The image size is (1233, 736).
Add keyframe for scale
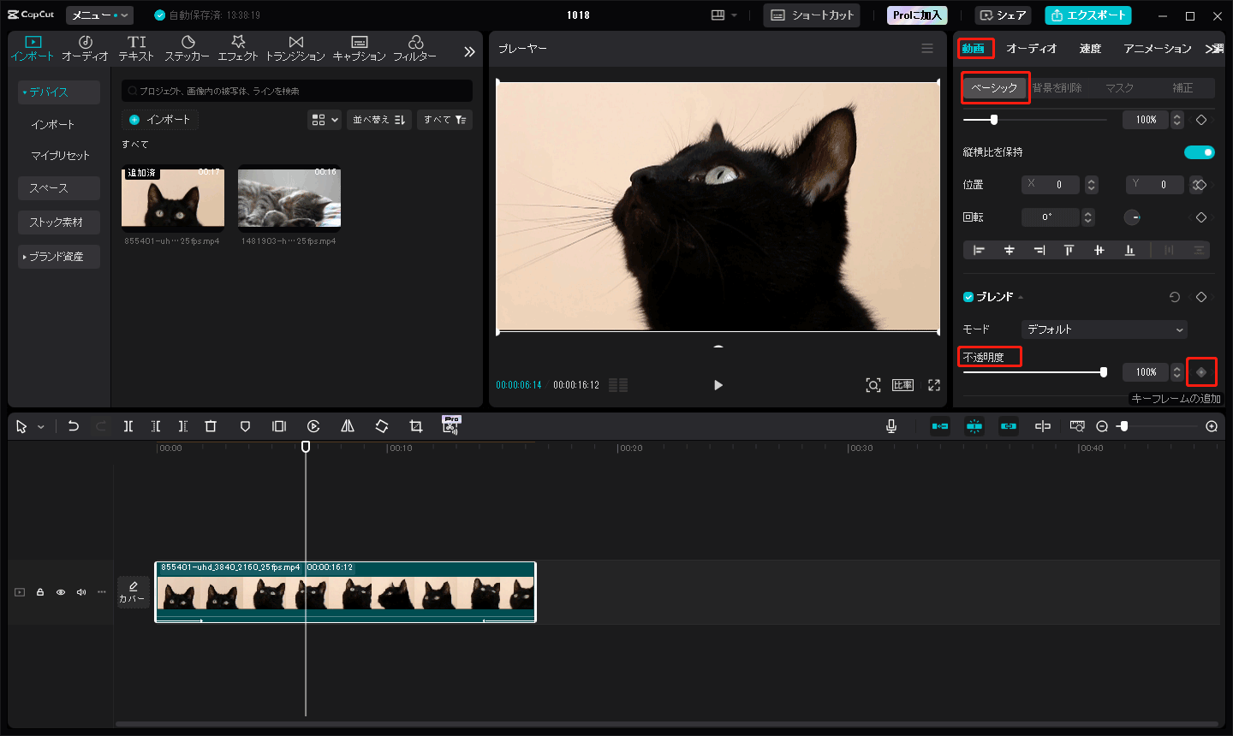[1201, 120]
